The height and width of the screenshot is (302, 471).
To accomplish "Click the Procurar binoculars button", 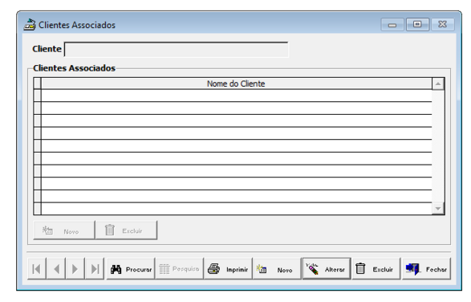I will (x=131, y=268).
